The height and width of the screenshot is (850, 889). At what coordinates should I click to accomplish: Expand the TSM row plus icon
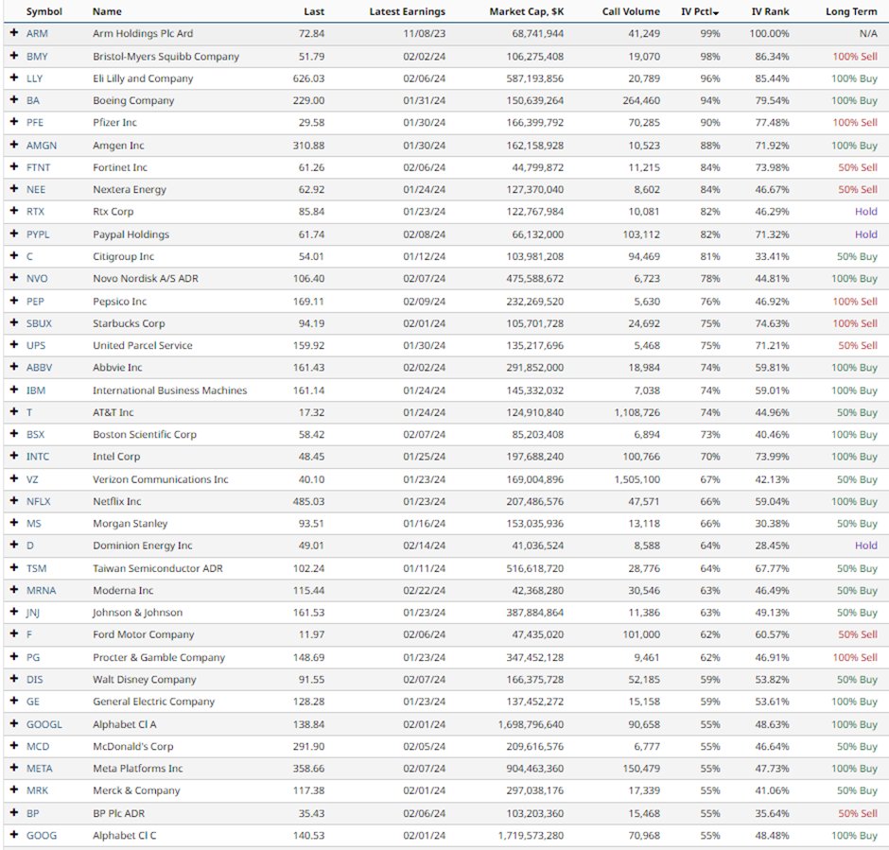tap(14, 567)
